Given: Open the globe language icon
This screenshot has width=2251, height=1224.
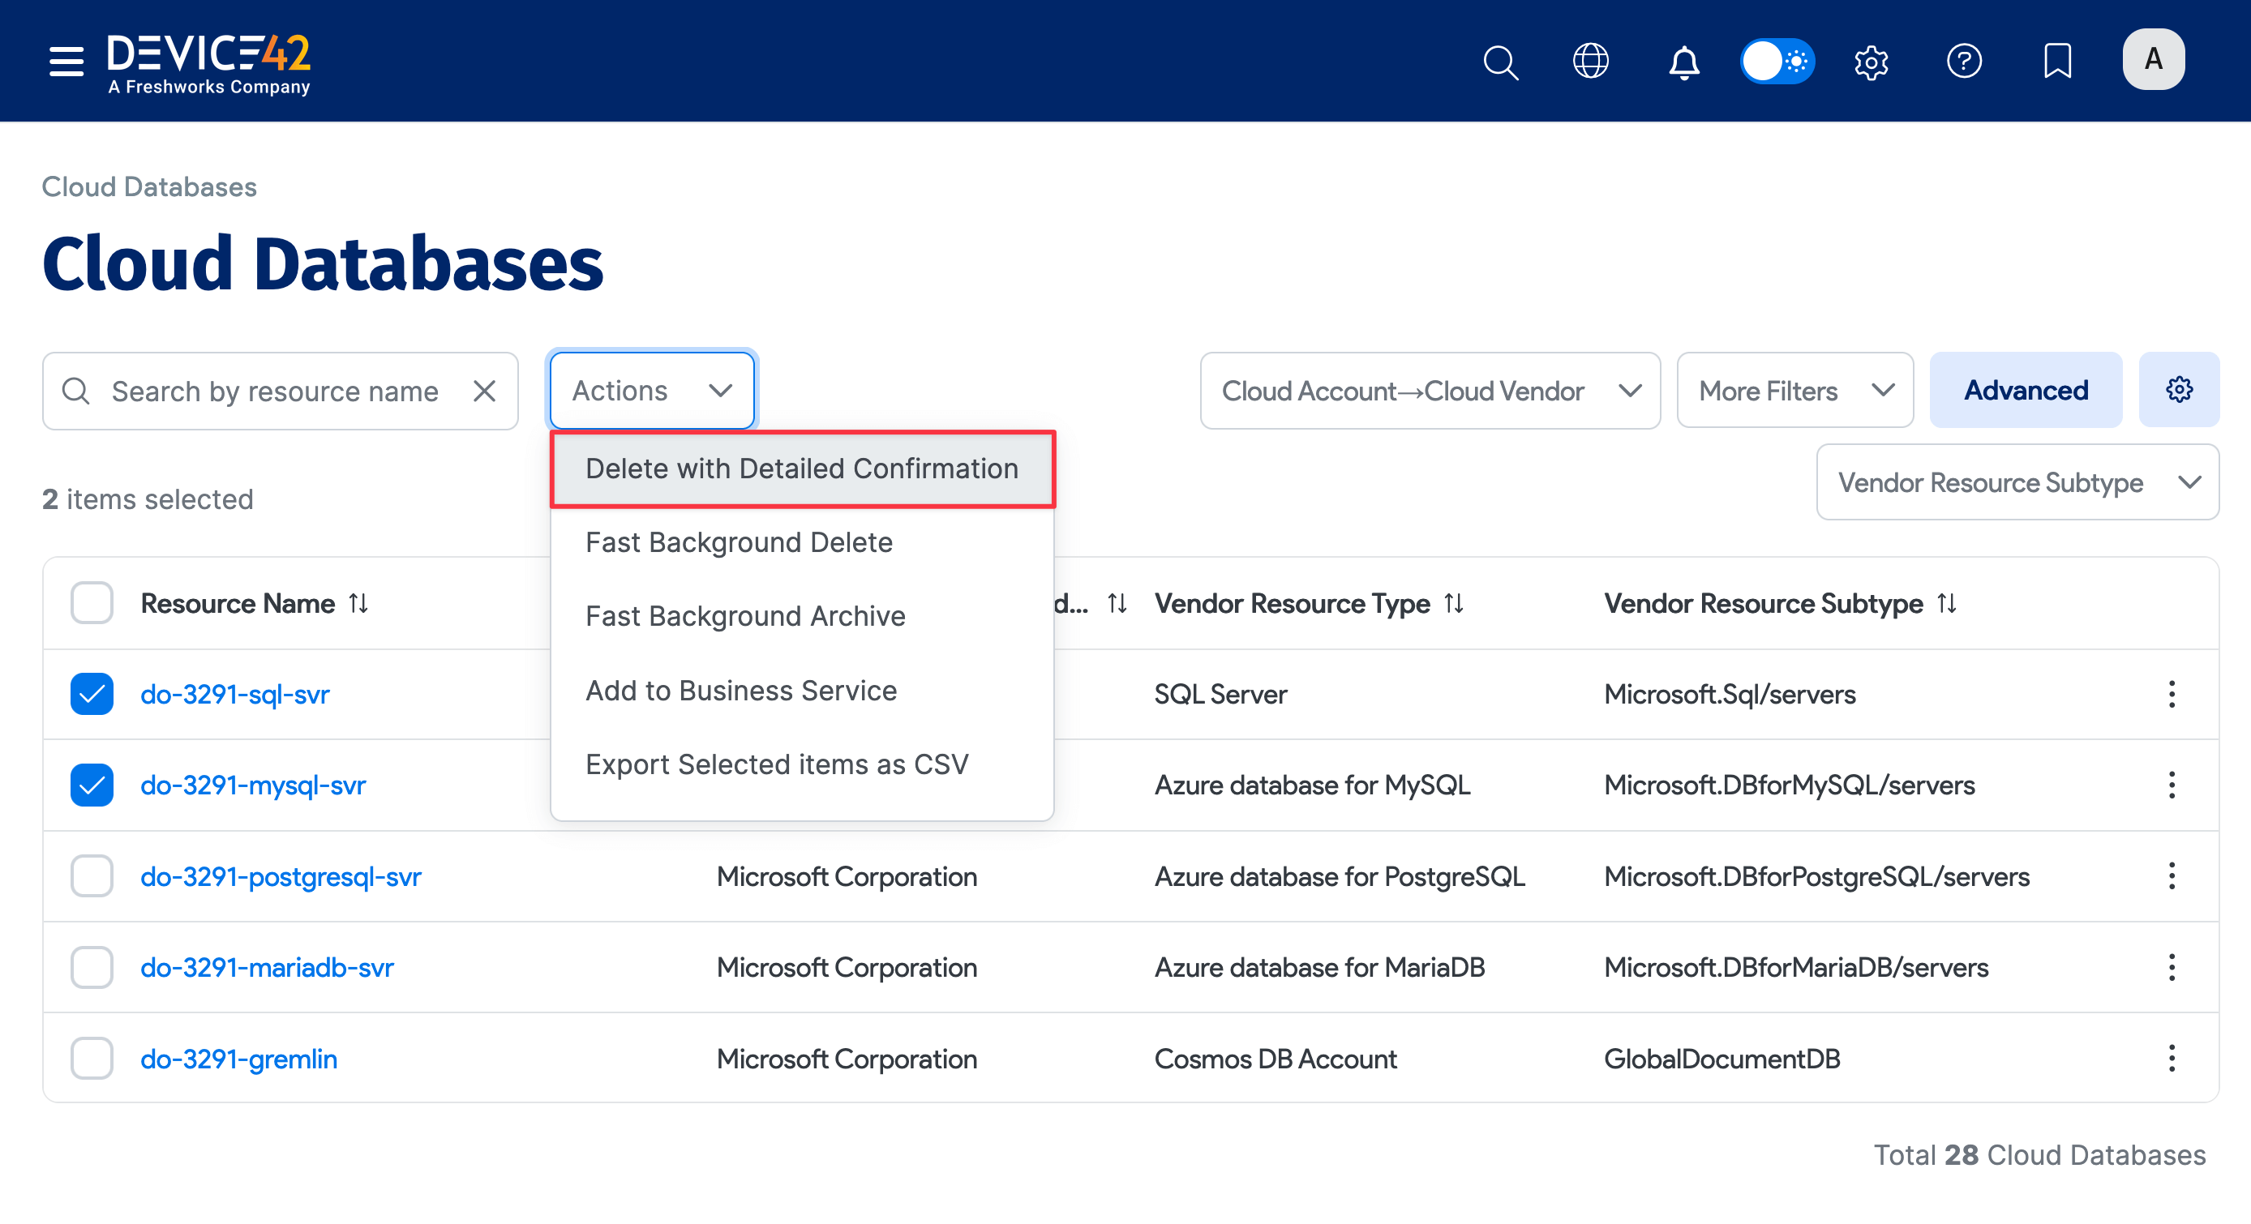Looking at the screenshot, I should pos(1590,61).
